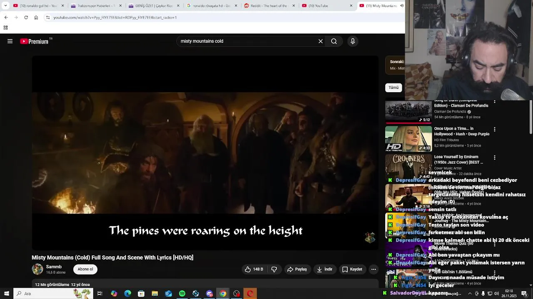
Task: Click the channel watermark icon on video
Action: pos(370,237)
